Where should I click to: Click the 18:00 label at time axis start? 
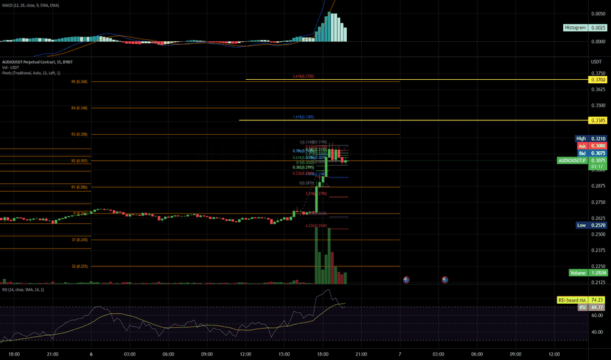[x=14, y=354]
